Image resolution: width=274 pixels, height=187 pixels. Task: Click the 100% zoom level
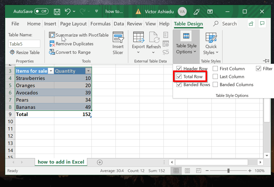tap(259, 171)
